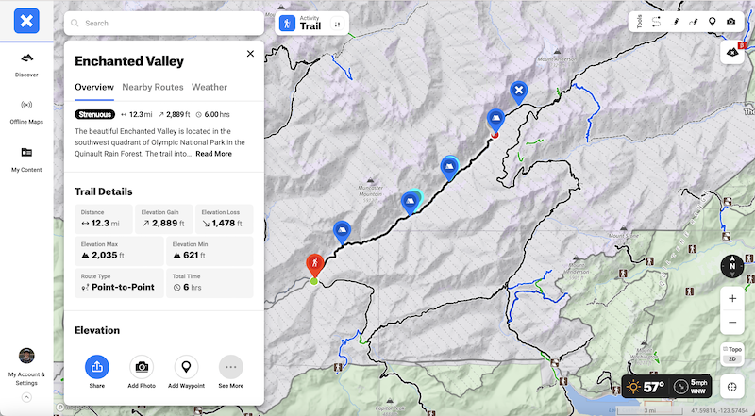This screenshot has width=755, height=416.
Task: Open the 57° weather widget
Action: click(x=646, y=387)
